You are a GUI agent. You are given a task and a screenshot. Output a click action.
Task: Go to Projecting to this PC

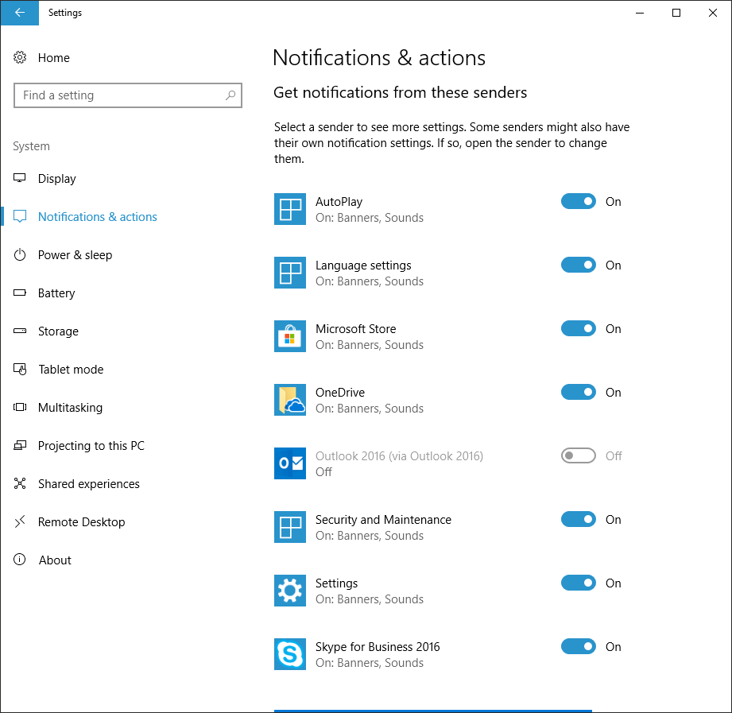click(x=91, y=445)
